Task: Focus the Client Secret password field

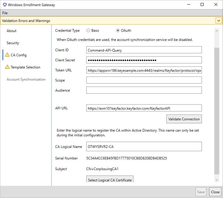Action: pyautogui.click(x=144, y=60)
